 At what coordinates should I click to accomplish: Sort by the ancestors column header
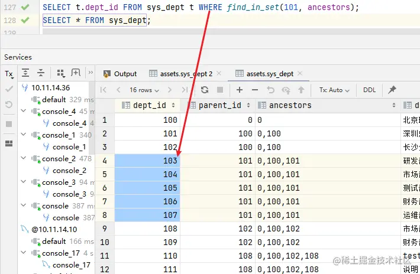coord(328,105)
